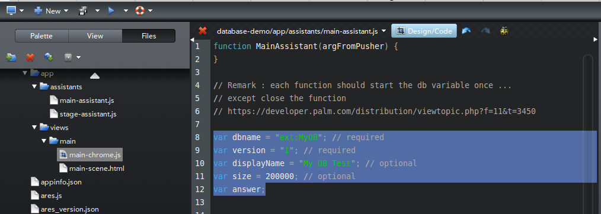Select stage-assistant.js in file tree
This screenshot has width=601, height=214.
tap(88, 114)
